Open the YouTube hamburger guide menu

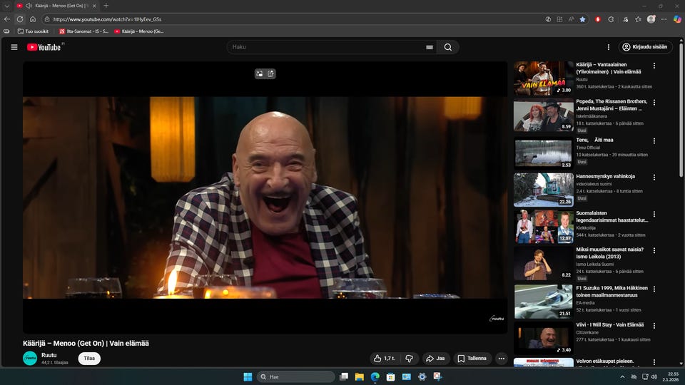(14, 47)
